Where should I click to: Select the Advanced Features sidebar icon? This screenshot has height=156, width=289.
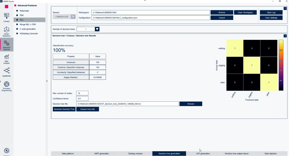(6, 45)
